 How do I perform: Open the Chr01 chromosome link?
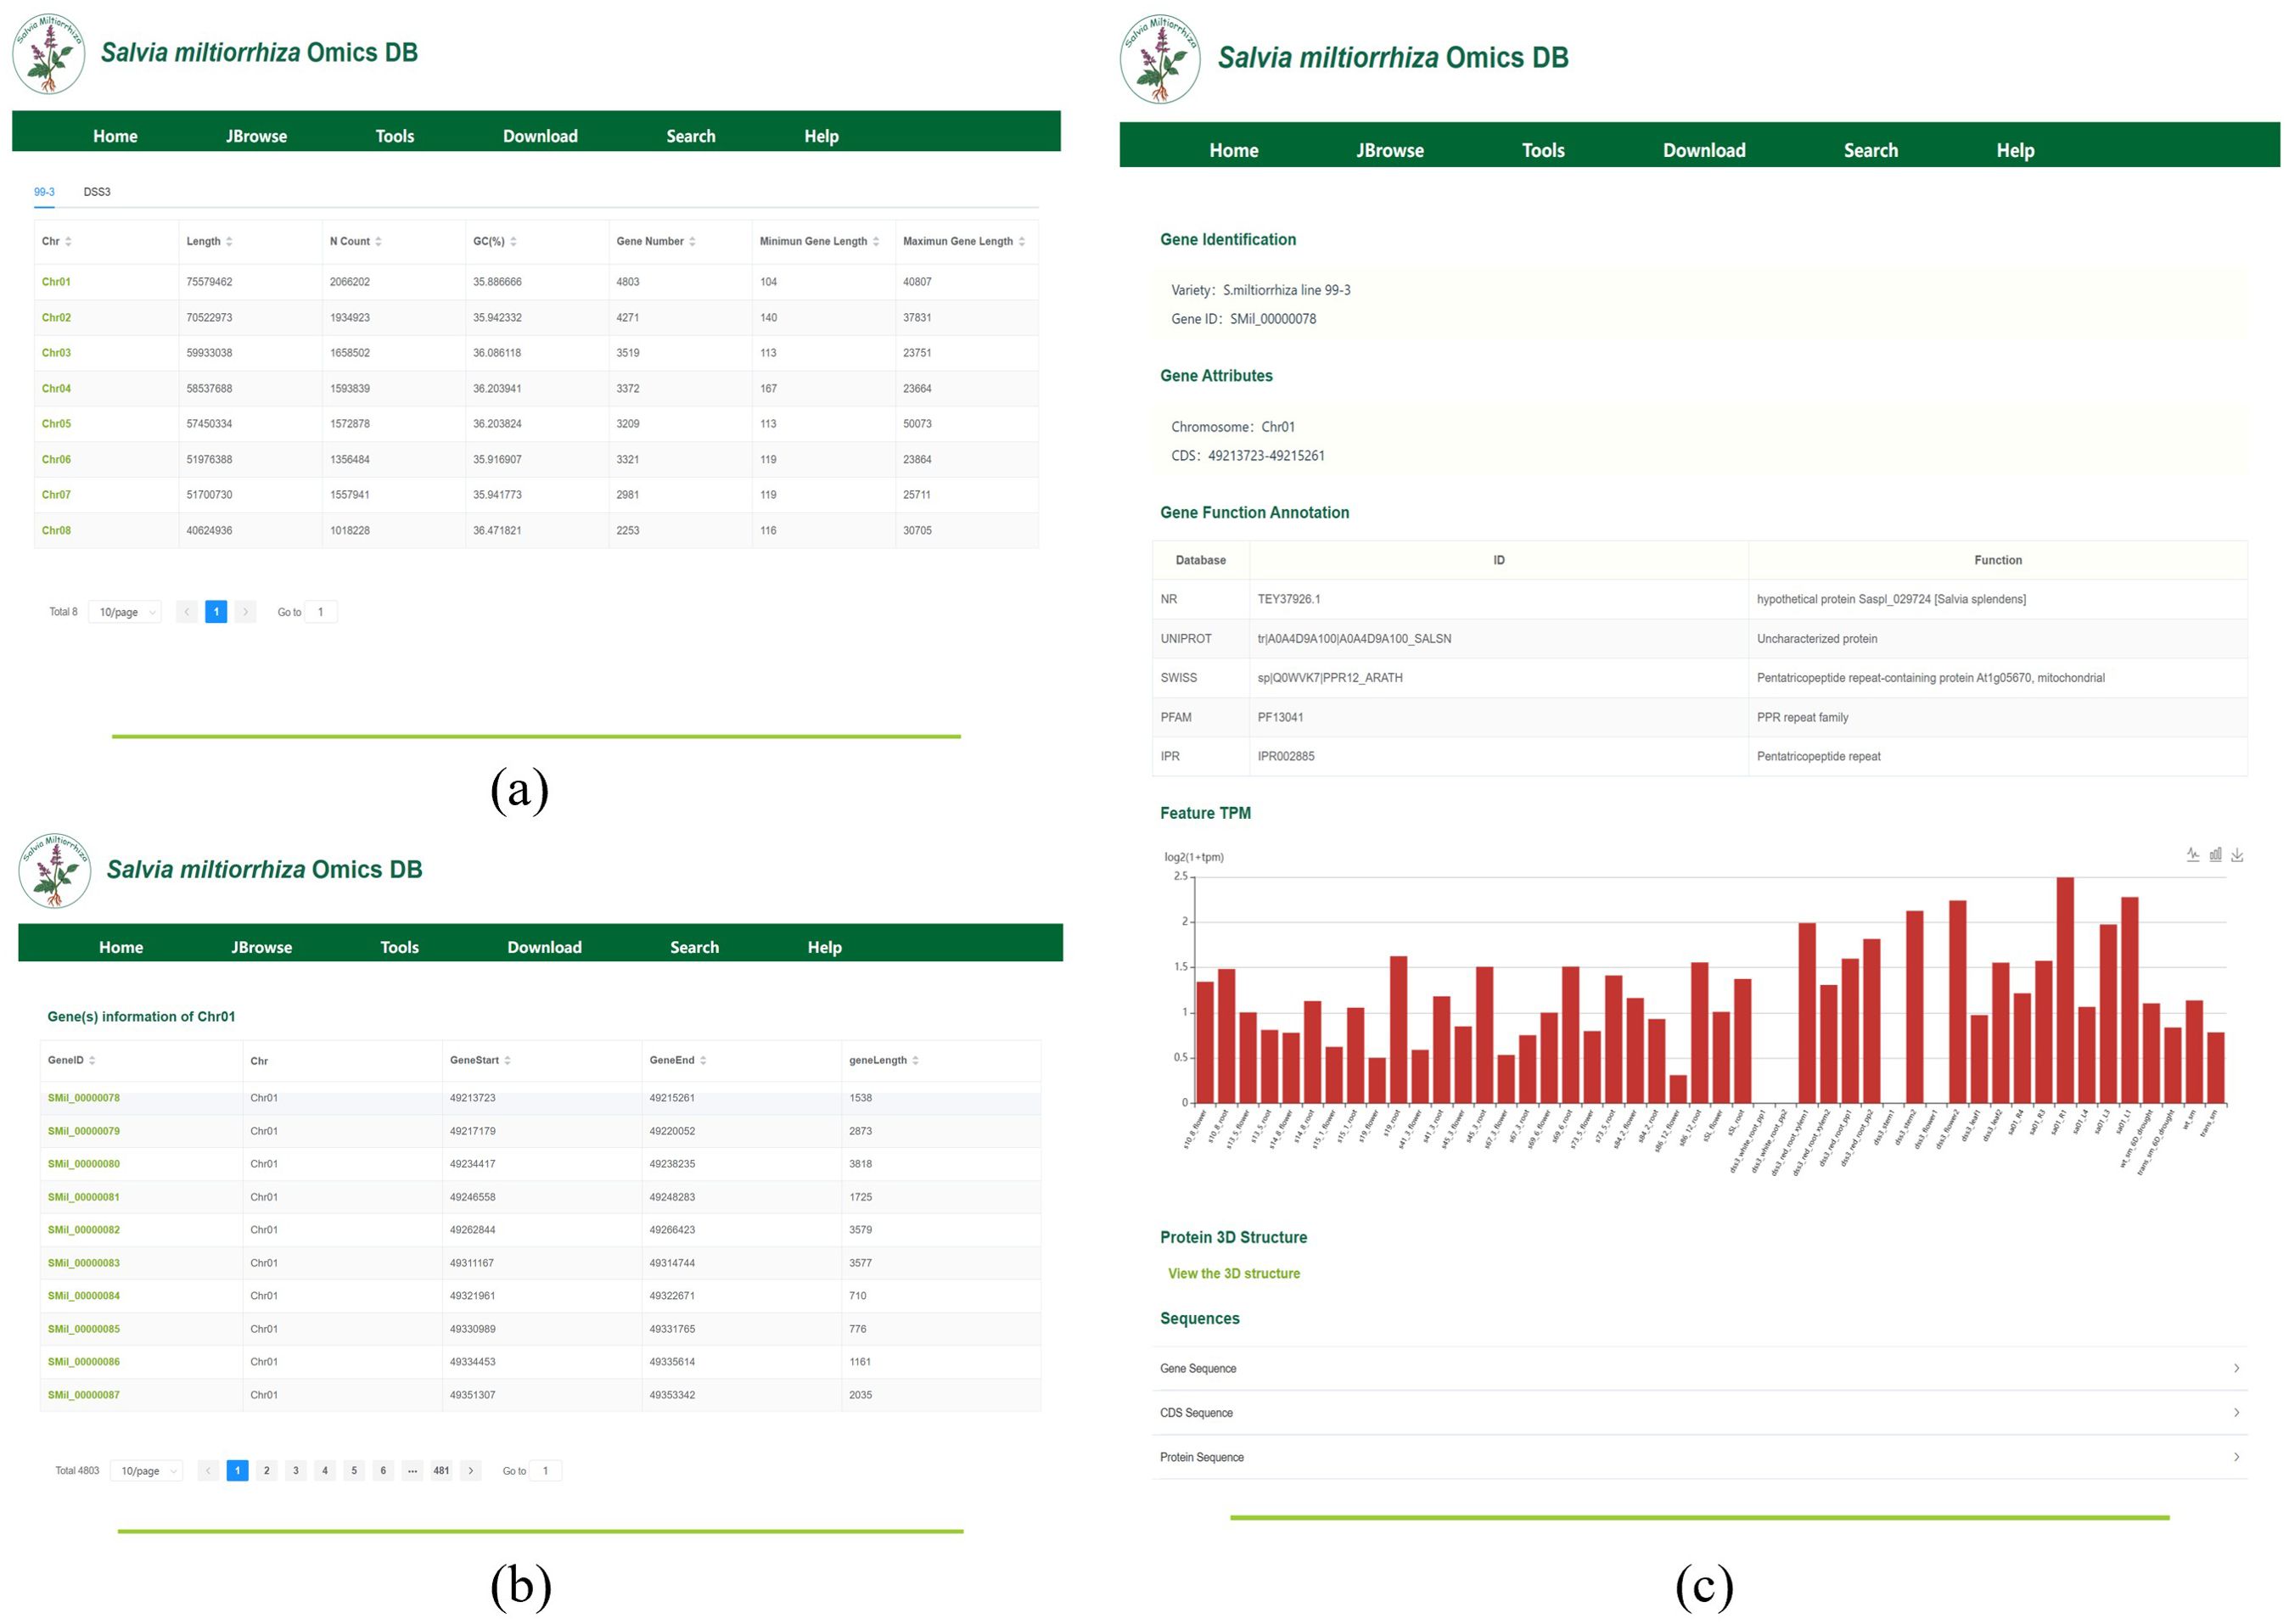(x=56, y=282)
